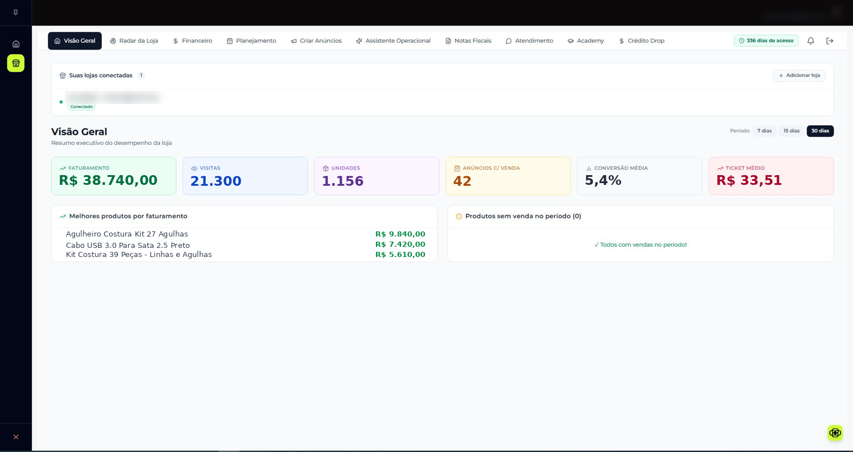The height and width of the screenshot is (452, 853).
Task: Open the Radar da Loja tab
Action: (134, 41)
